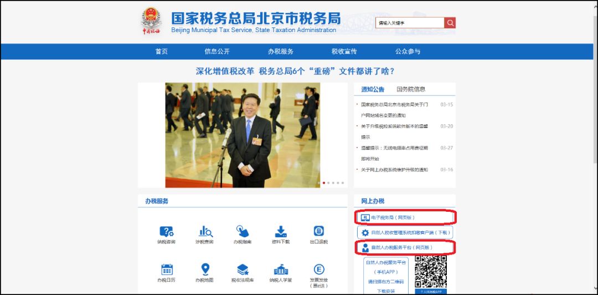Select the last carousel dot

pyautogui.click(x=343, y=183)
